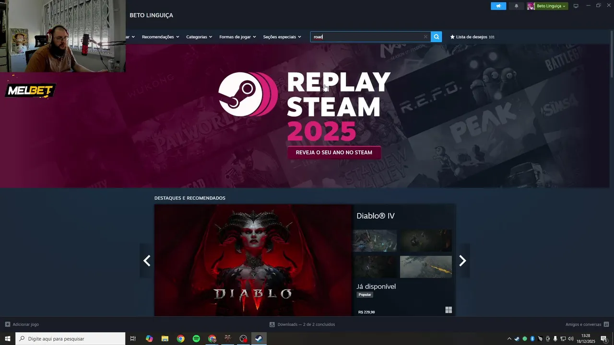The width and height of the screenshot is (614, 345).
Task: Expand the Recomendações dropdown menu
Action: tap(160, 37)
